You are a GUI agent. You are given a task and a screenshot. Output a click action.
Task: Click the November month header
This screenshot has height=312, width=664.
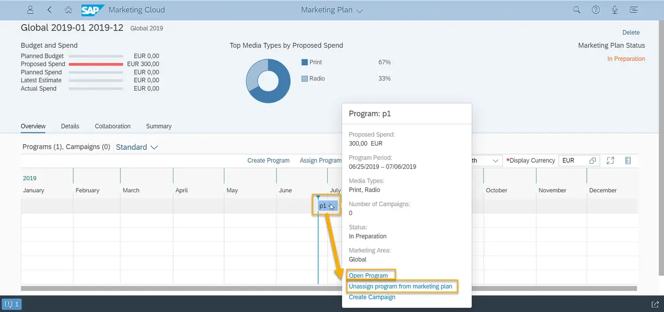[552, 191]
